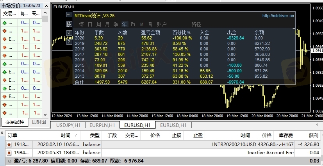Open the 账户 account tab
This screenshot has width=323, height=166.
click(x=162, y=24)
